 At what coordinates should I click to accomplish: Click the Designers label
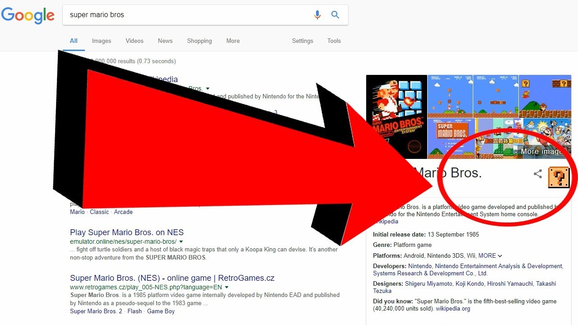click(388, 283)
